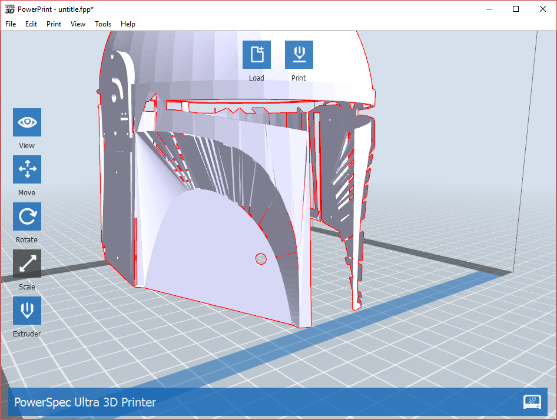
Task: Select the Extruder tool
Action: pyautogui.click(x=27, y=311)
